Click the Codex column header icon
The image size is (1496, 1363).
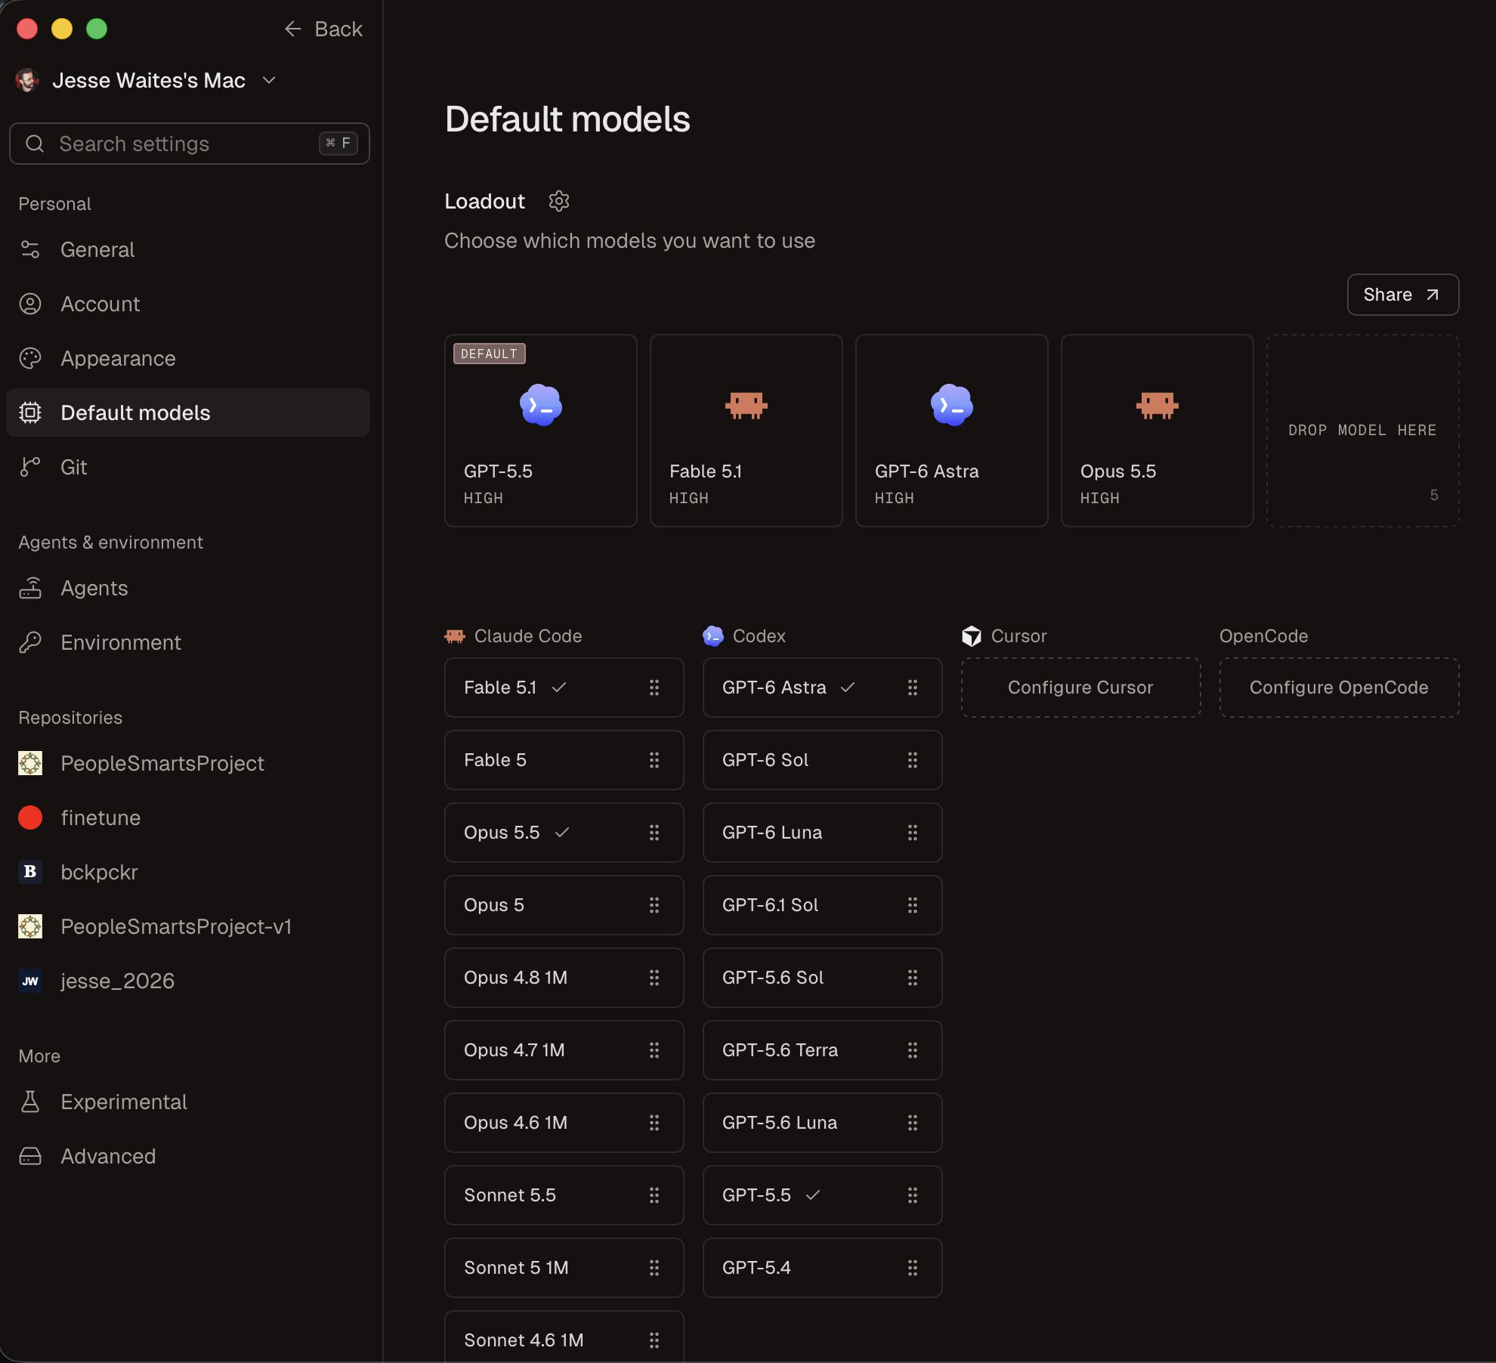(713, 636)
